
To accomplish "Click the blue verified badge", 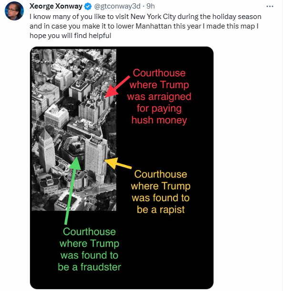I will 88,7.
